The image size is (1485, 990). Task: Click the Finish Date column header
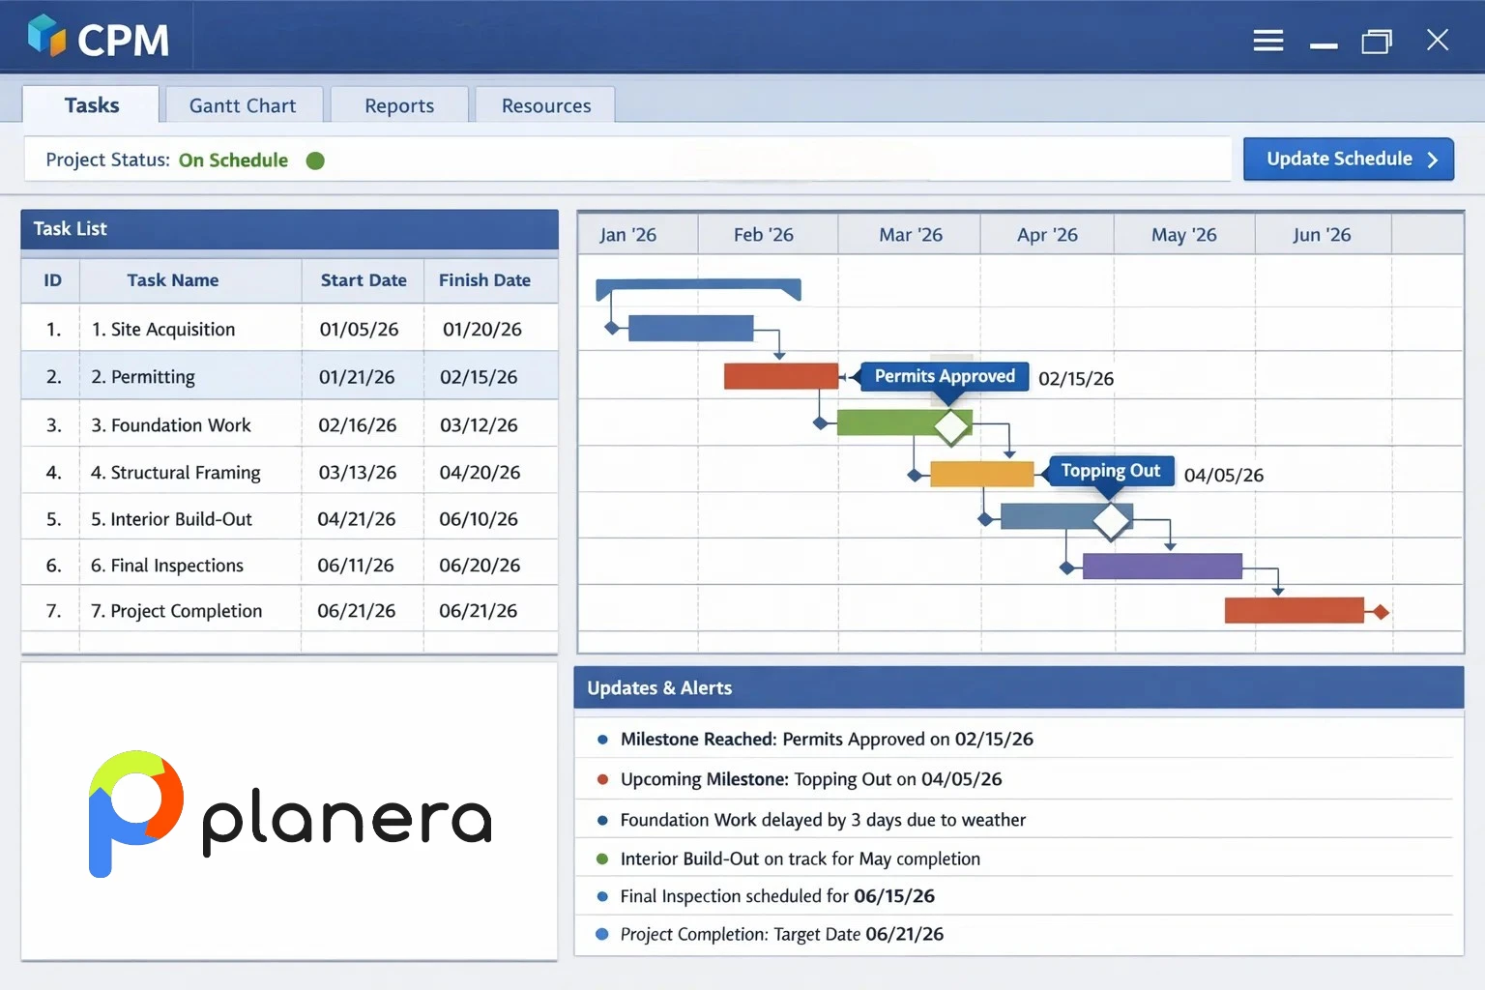[x=484, y=280]
